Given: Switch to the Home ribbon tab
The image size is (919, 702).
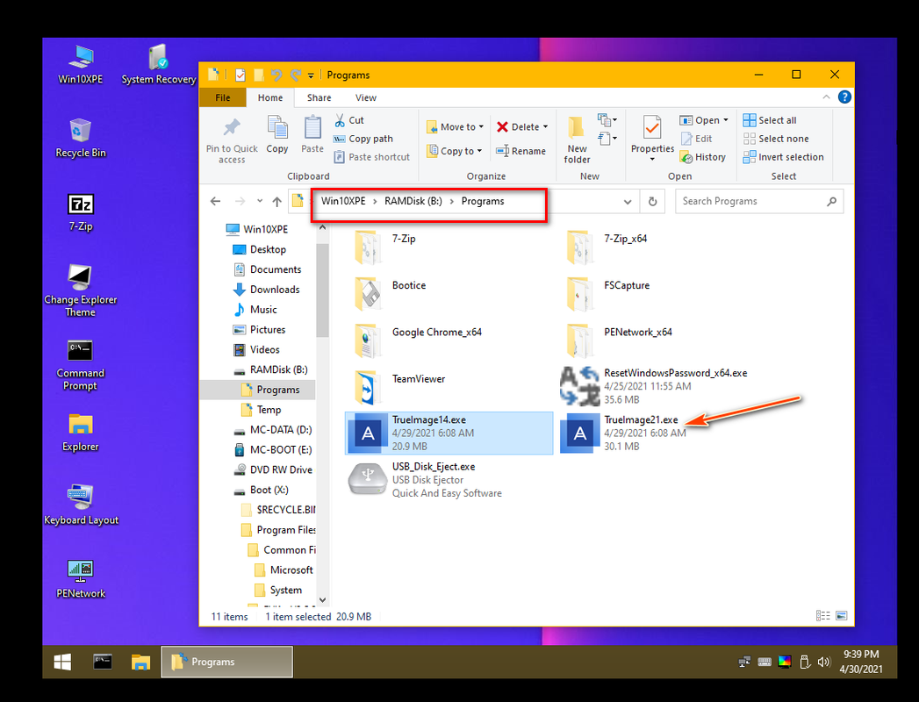Looking at the screenshot, I should click(270, 98).
